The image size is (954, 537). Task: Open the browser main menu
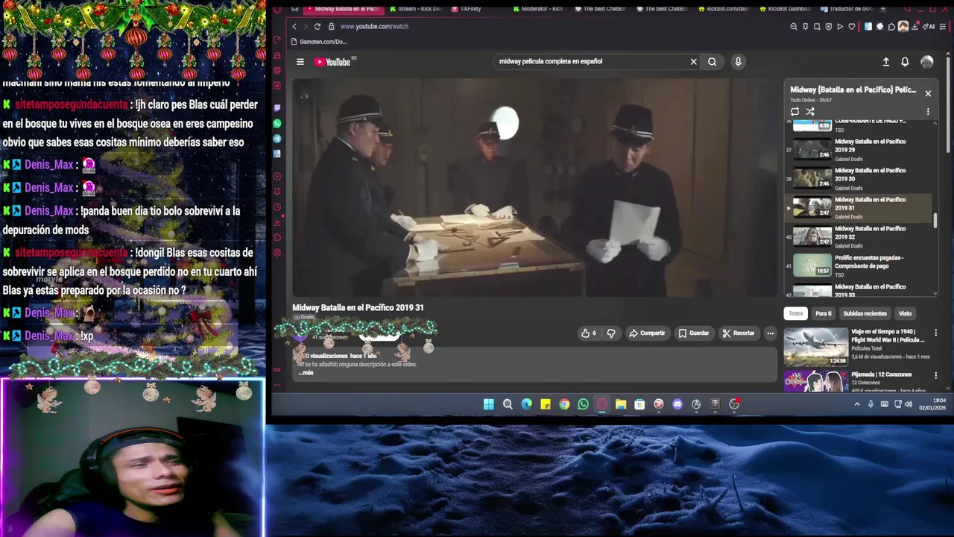click(943, 26)
